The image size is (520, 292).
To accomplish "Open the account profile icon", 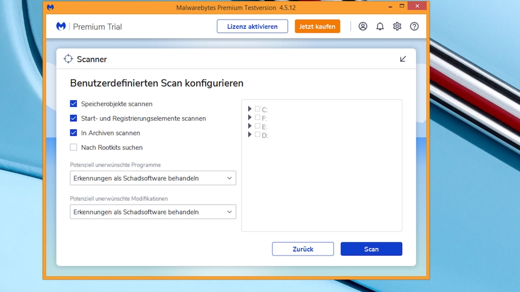I will 363,26.
